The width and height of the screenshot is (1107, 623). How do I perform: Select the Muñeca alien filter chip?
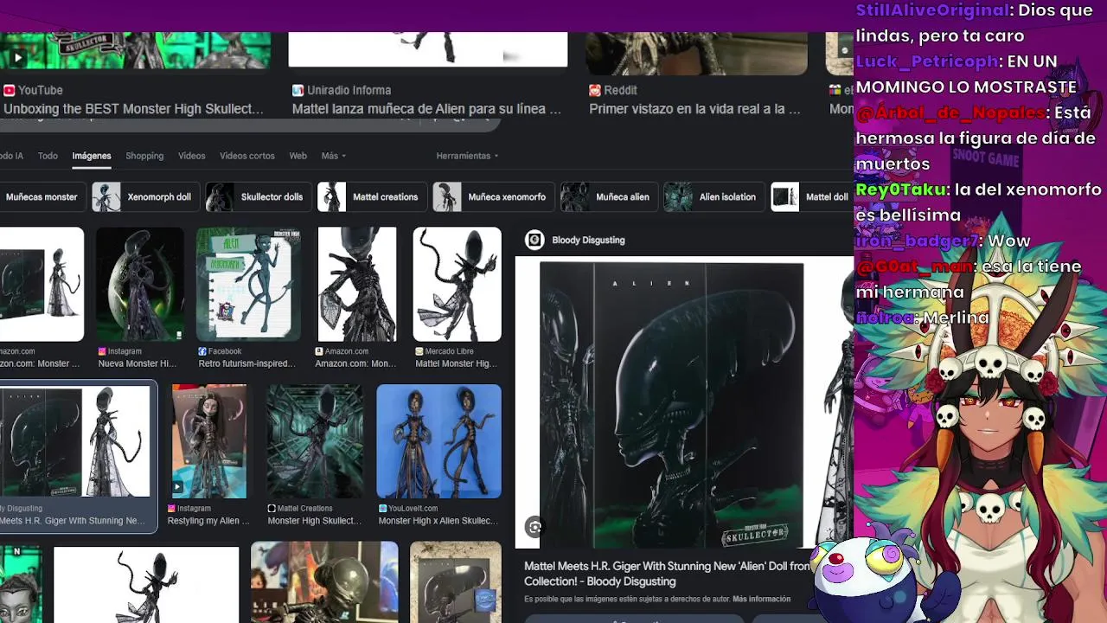point(608,197)
